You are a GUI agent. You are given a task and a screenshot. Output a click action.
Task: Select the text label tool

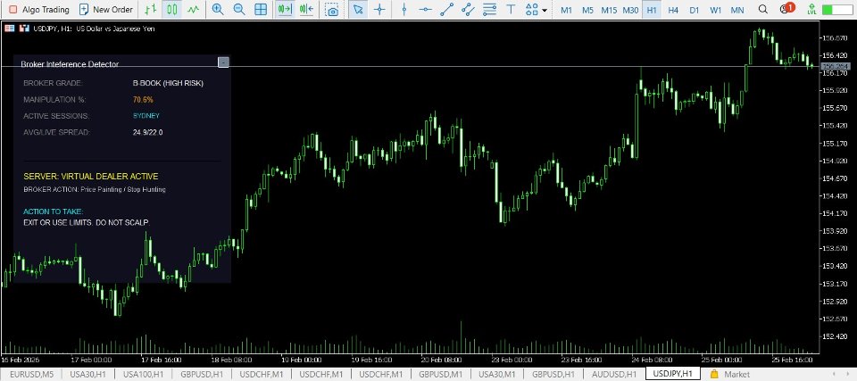[x=511, y=9]
